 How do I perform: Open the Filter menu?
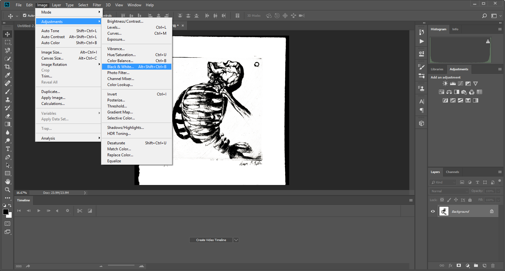click(97, 5)
